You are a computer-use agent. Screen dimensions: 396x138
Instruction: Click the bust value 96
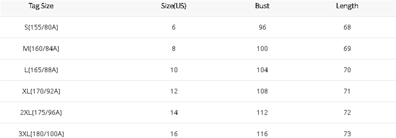262,27
